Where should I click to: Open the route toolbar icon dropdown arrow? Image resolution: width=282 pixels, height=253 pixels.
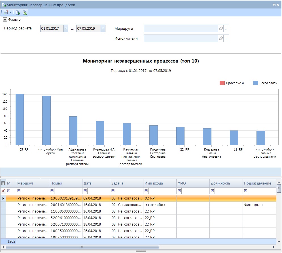pyautogui.click(x=11, y=12)
